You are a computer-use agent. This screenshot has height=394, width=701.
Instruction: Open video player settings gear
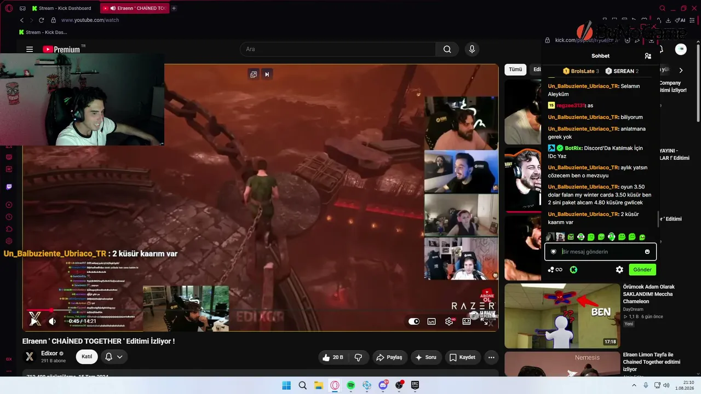pos(449,321)
